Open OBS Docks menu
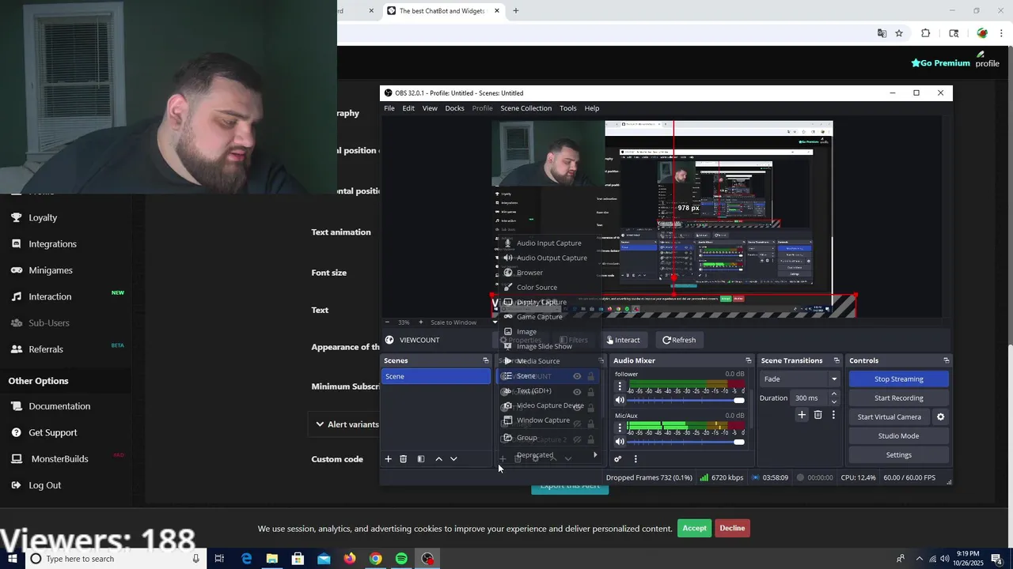 point(454,108)
